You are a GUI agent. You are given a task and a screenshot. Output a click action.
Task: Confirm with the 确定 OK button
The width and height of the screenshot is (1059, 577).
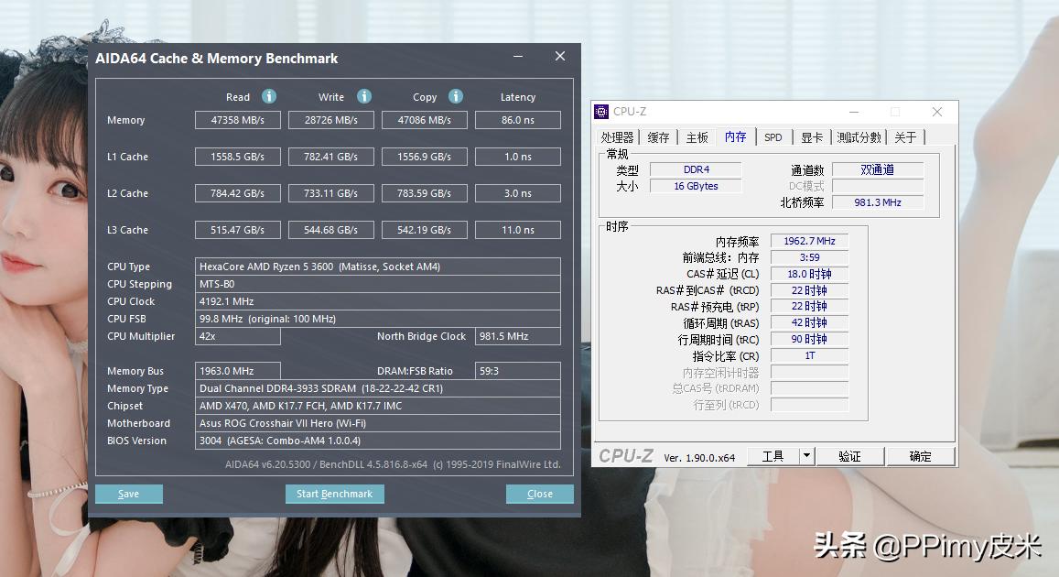(x=921, y=455)
